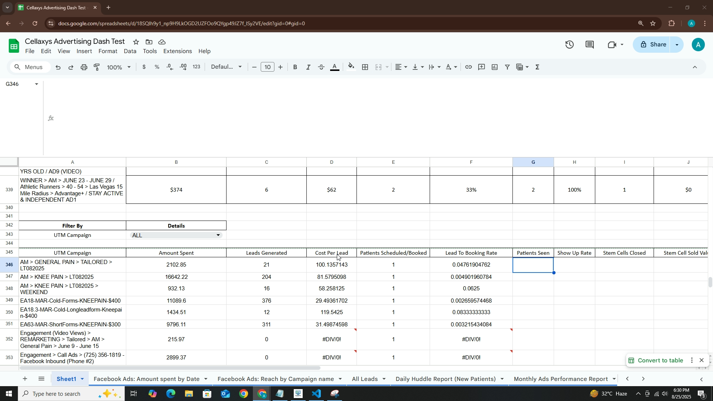Click the fill color bucket icon
This screenshot has height=401, width=713.
click(351, 67)
